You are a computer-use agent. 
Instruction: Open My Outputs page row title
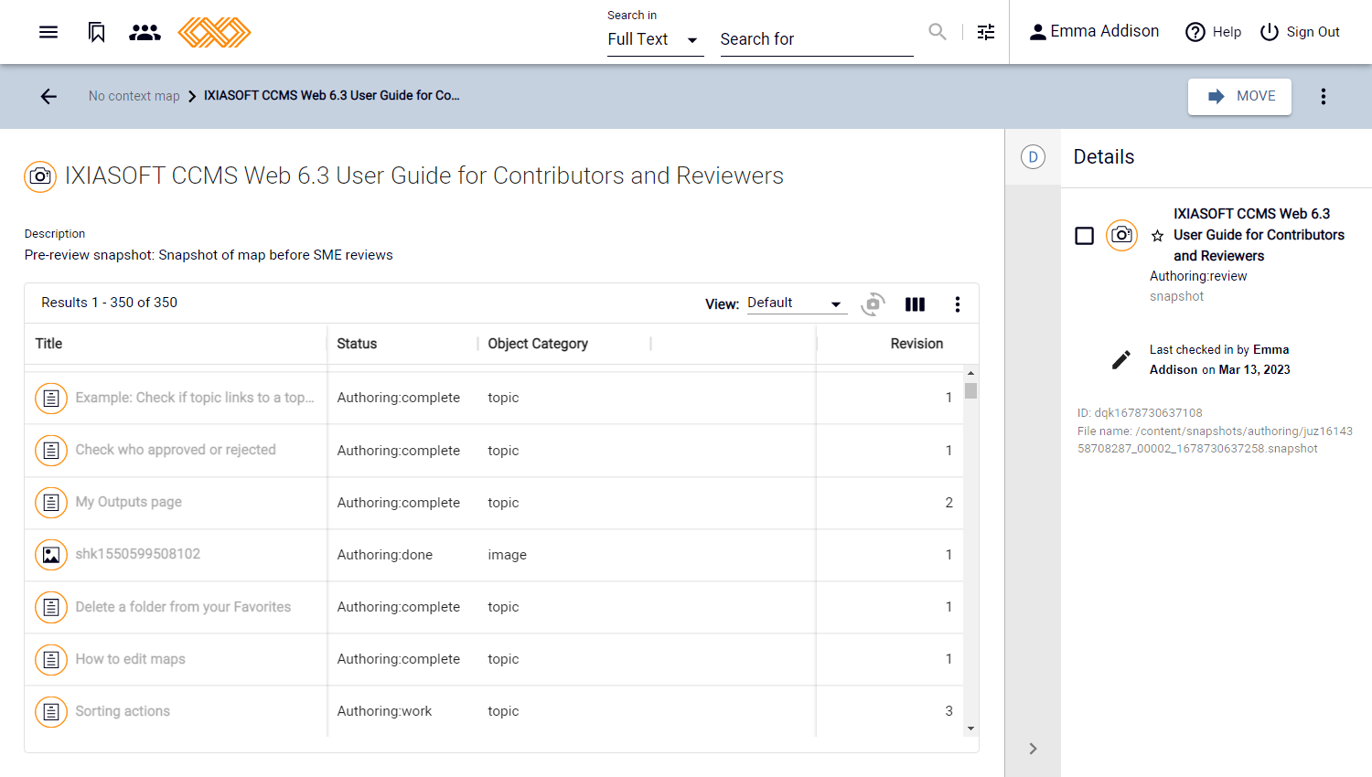(x=129, y=502)
